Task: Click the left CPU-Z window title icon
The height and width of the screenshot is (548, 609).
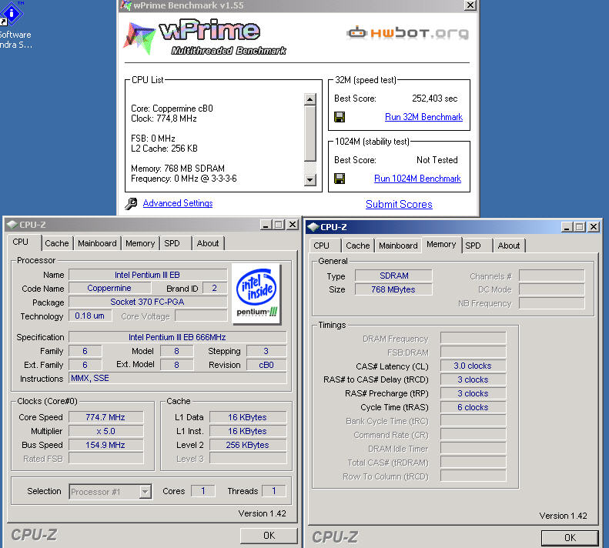Action: pos(12,225)
